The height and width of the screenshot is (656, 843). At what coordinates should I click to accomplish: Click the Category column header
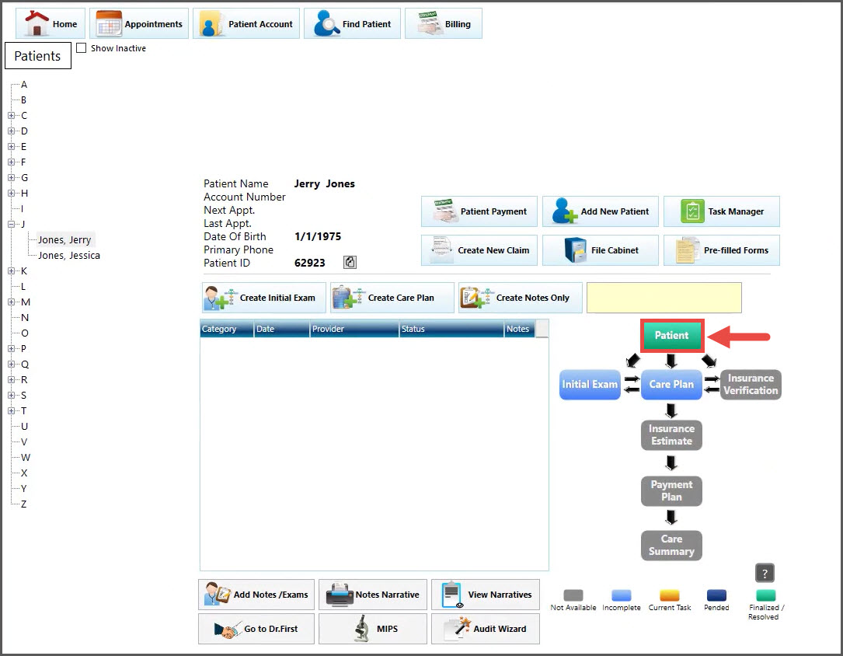[226, 329]
